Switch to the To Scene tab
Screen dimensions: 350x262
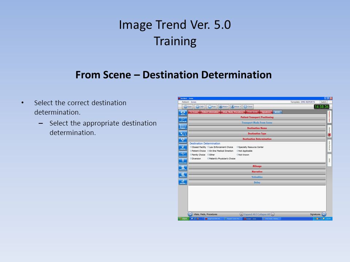coord(194,112)
